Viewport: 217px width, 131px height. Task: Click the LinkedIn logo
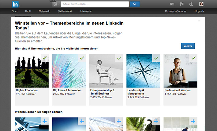tap(15, 4)
